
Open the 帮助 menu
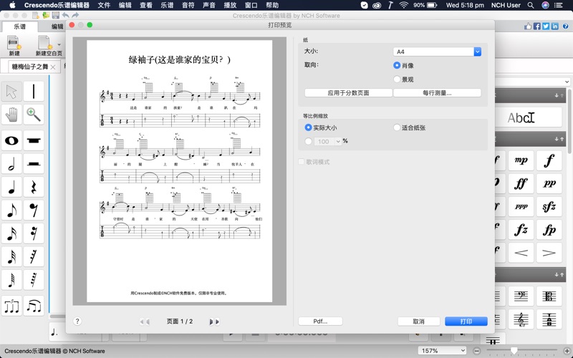click(272, 5)
